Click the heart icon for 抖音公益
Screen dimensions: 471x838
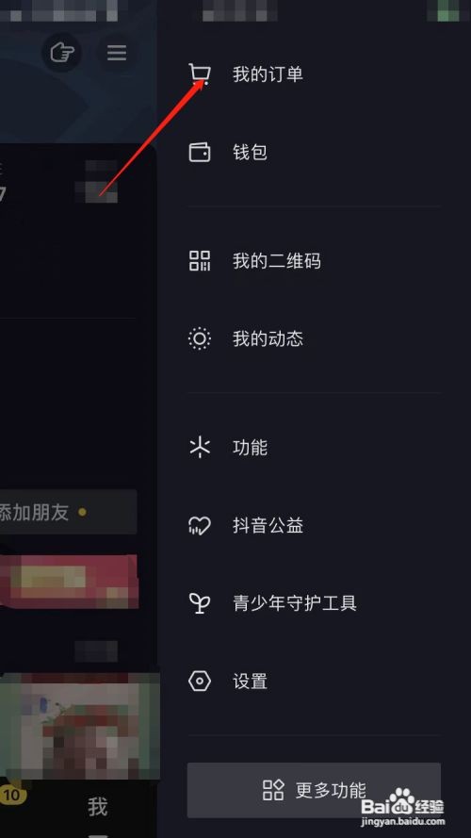pos(200,525)
